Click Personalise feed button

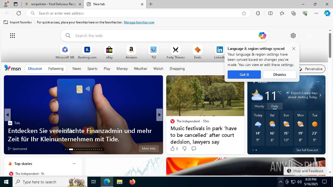311,69
